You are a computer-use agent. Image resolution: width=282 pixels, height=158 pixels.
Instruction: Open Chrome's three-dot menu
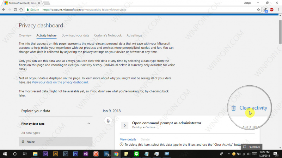point(278,10)
